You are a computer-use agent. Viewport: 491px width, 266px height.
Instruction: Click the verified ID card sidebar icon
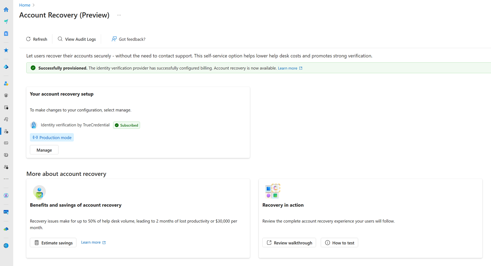[x=6, y=212]
